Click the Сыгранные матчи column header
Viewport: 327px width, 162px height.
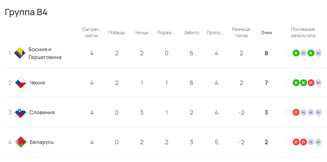click(92, 32)
